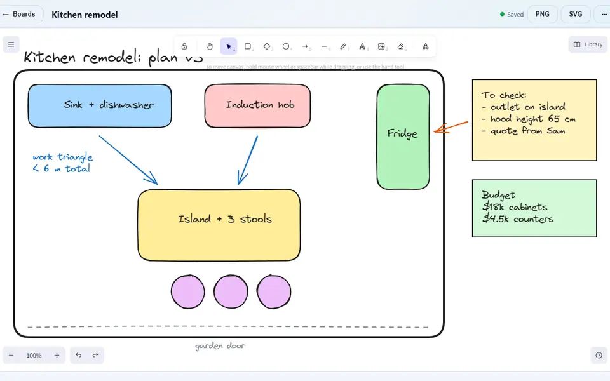Toggle the canvas lock tool

point(184,46)
